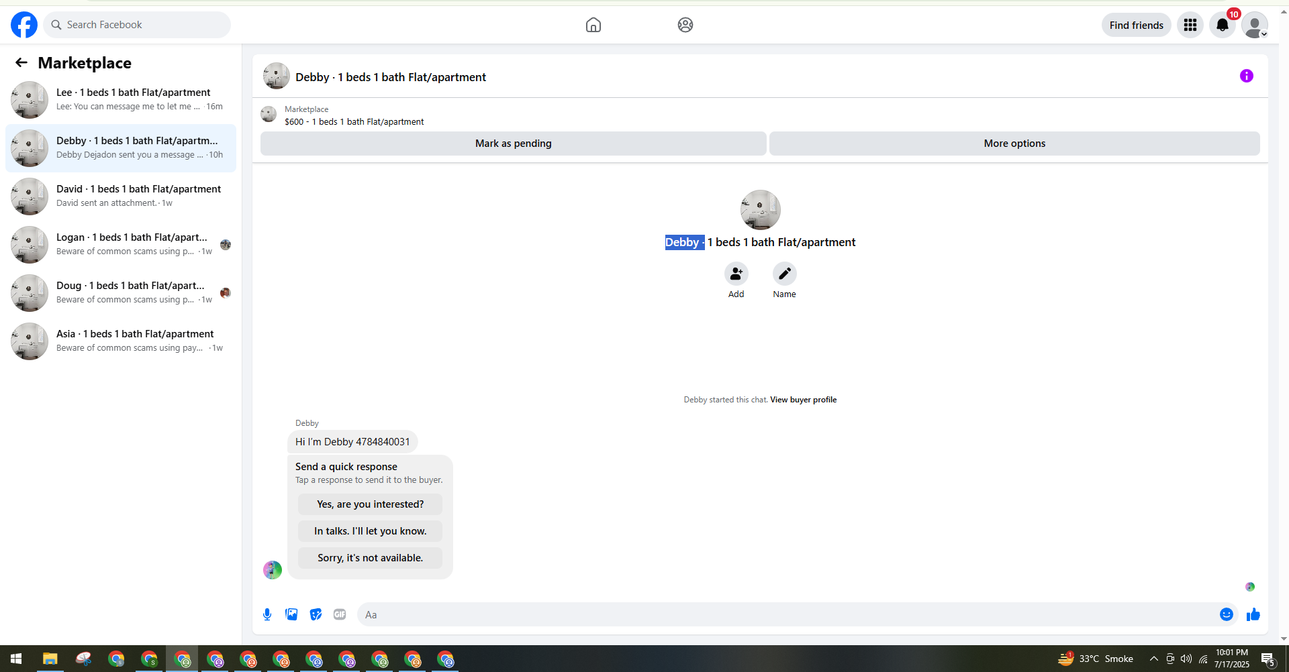Click the Facebook logo
Image resolution: width=1289 pixels, height=672 pixels.
24,25
